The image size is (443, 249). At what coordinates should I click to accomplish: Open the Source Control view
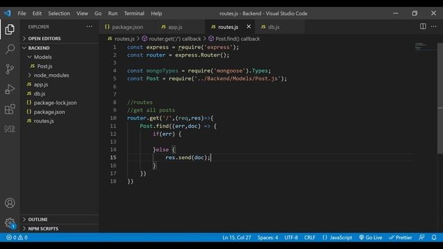pyautogui.click(x=10, y=69)
